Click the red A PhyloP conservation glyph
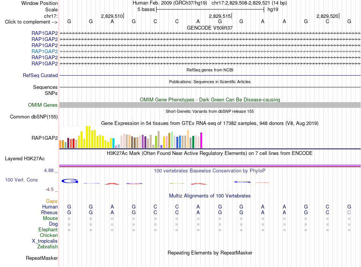 [112, 184]
